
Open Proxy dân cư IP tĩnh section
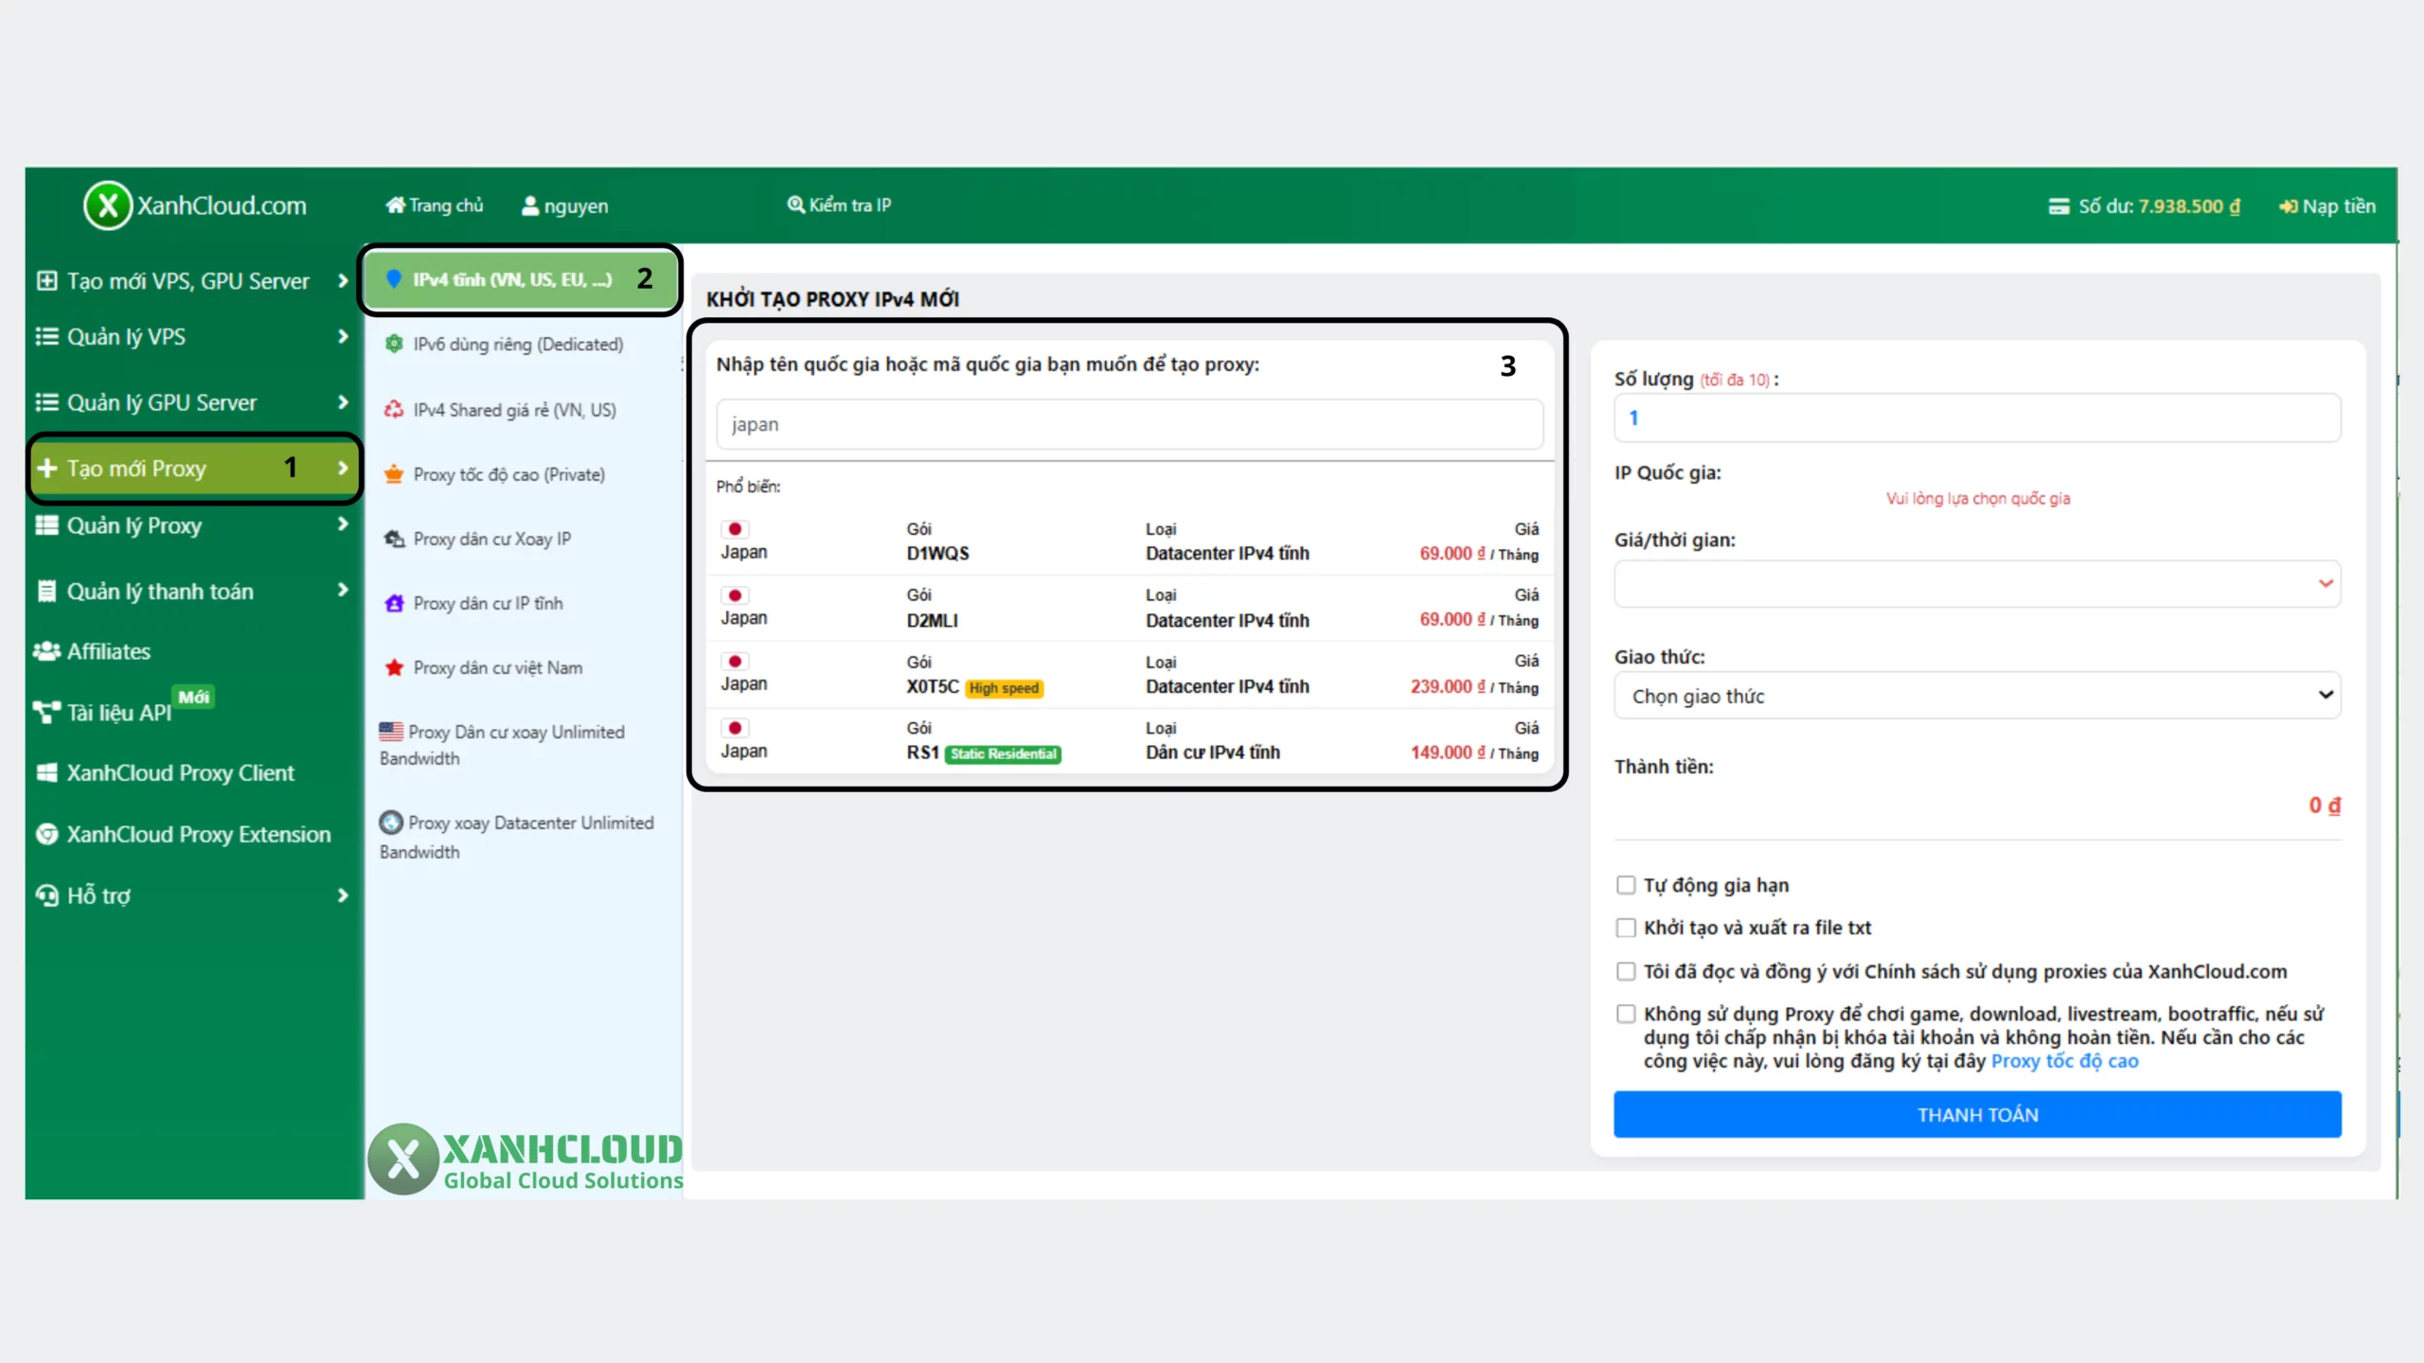coord(487,603)
